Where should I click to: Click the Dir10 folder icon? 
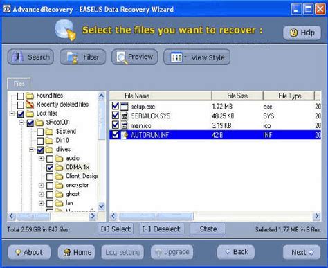(x=49, y=141)
